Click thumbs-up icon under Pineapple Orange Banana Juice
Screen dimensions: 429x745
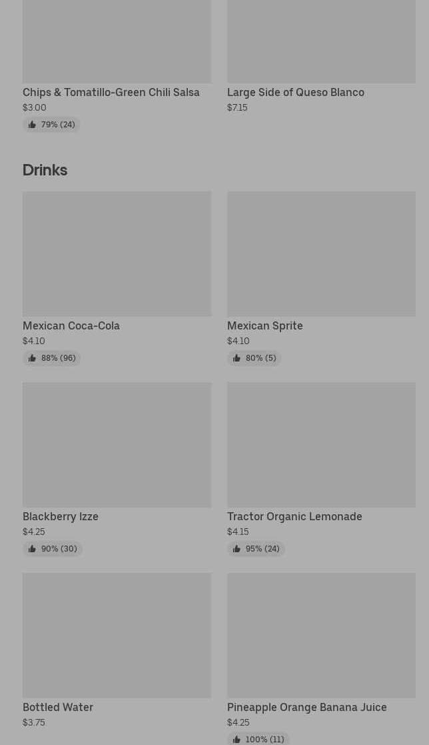(x=236, y=740)
